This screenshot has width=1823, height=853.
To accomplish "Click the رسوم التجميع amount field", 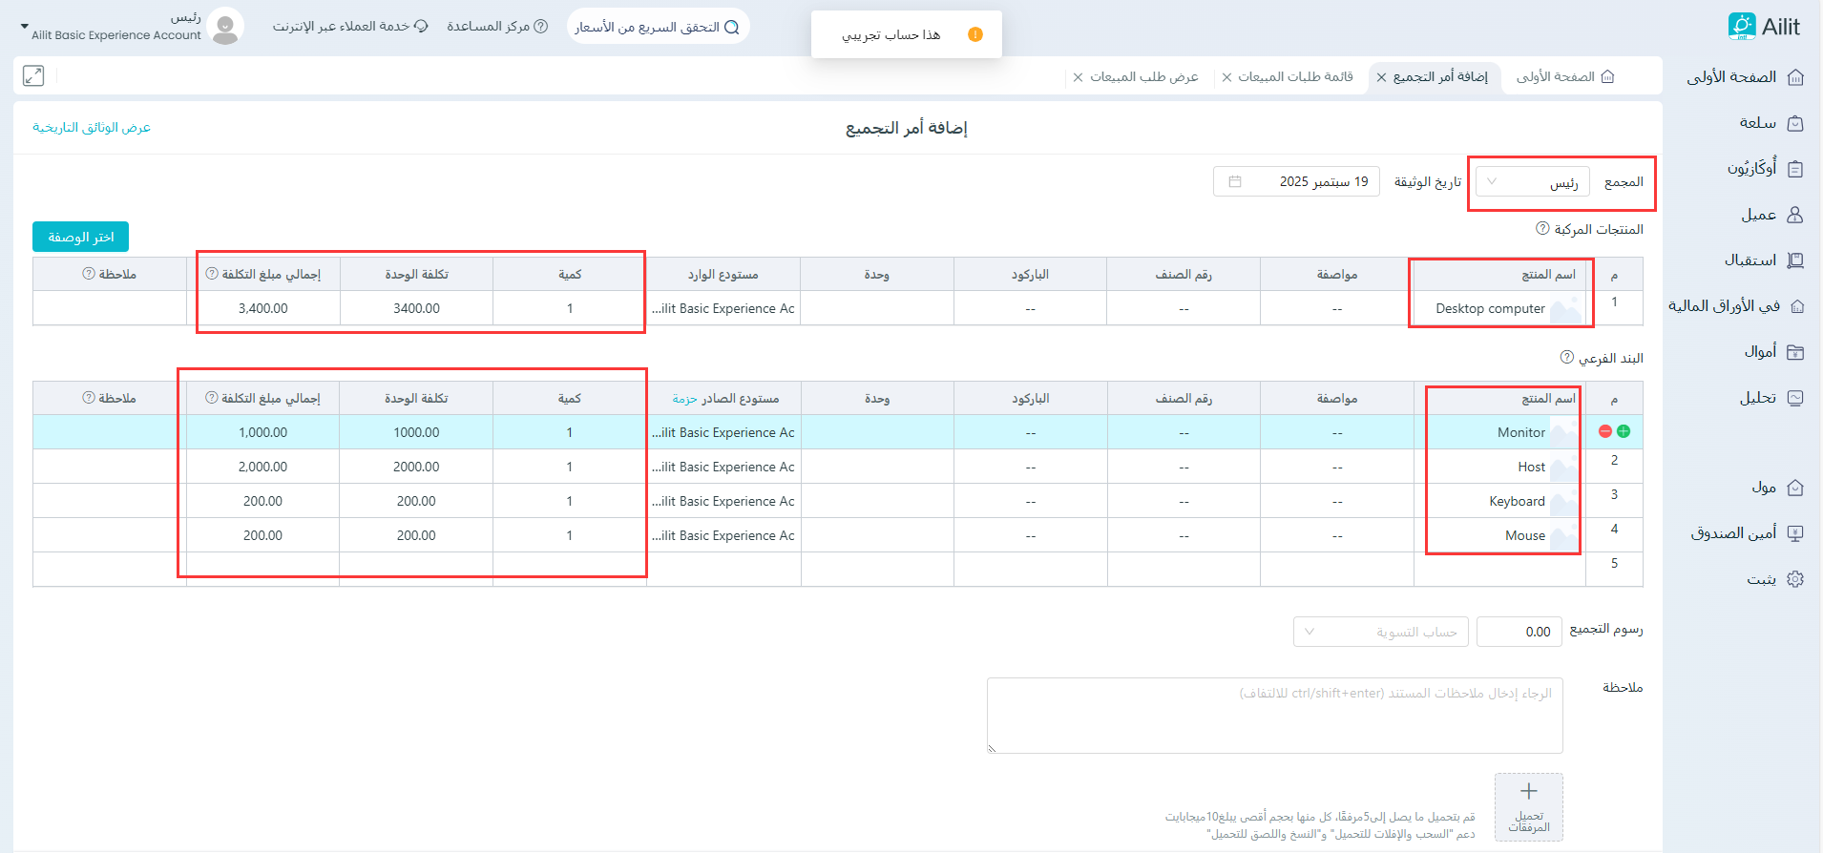I will tap(1519, 632).
